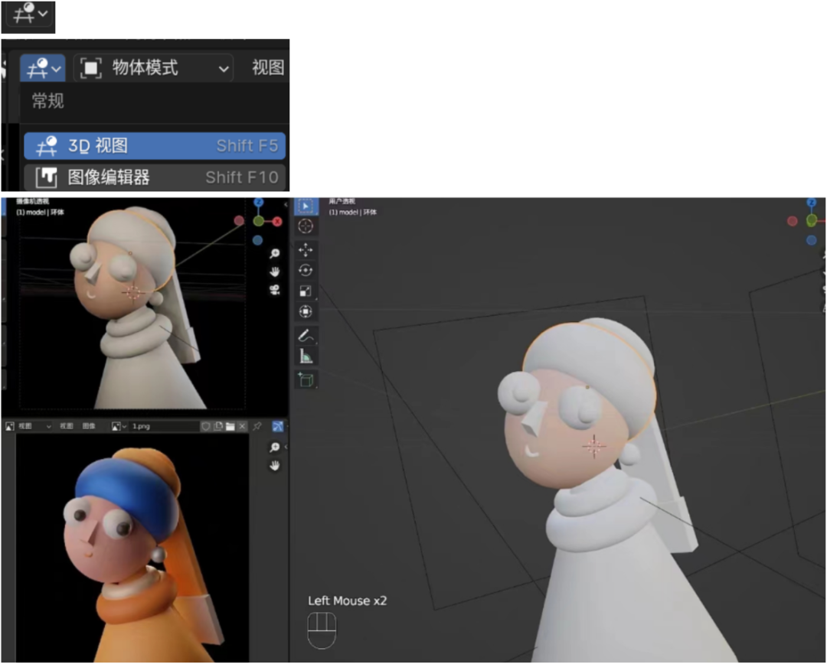
Task: Click pan hand icon in camera view
Action: point(275,272)
